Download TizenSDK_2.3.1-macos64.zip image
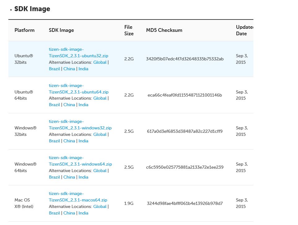The width and height of the screenshot is (298, 225). [x=78, y=197]
